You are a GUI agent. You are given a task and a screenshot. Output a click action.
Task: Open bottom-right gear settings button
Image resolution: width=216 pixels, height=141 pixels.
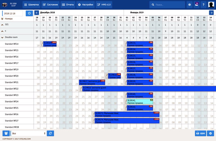point(211,133)
